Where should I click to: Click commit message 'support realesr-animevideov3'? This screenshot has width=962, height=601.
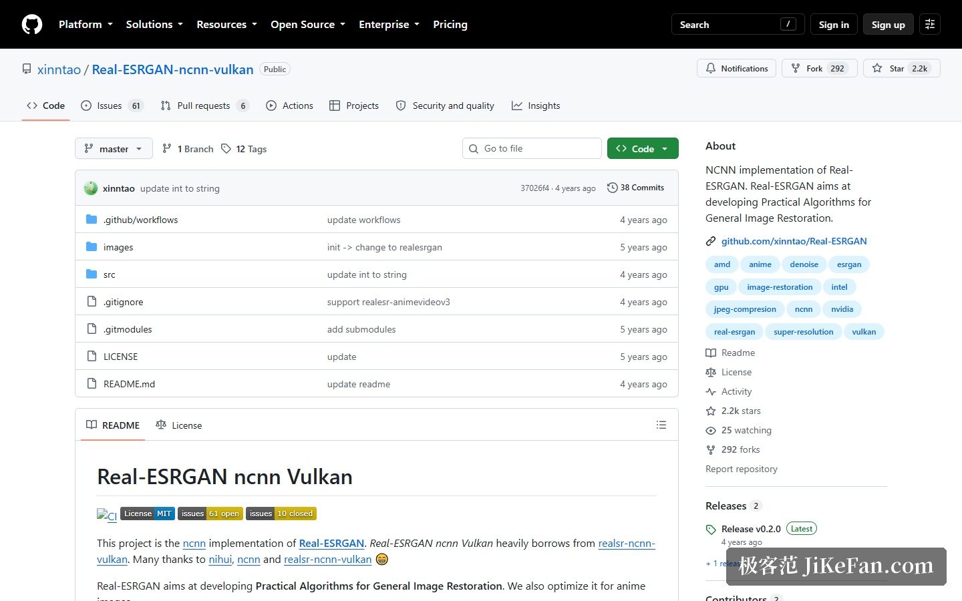point(389,302)
